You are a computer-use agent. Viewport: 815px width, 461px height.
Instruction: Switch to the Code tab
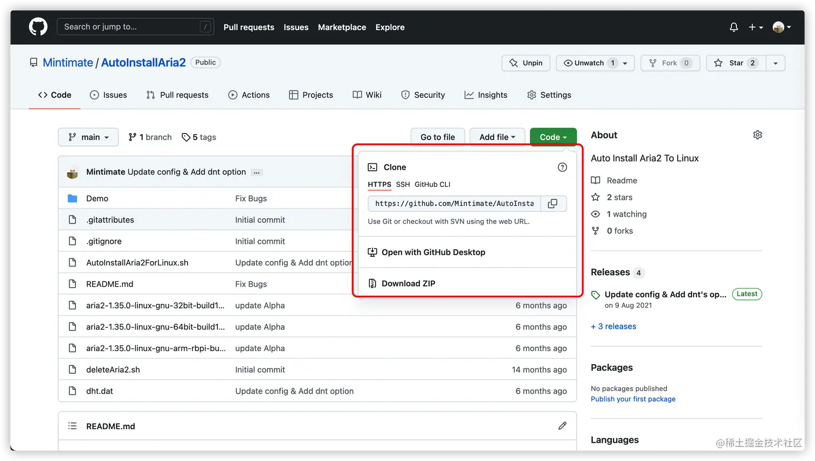click(x=54, y=95)
